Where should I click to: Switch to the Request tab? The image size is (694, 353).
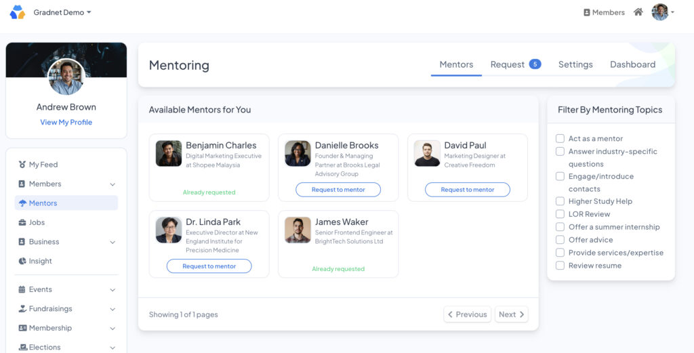[516, 64]
